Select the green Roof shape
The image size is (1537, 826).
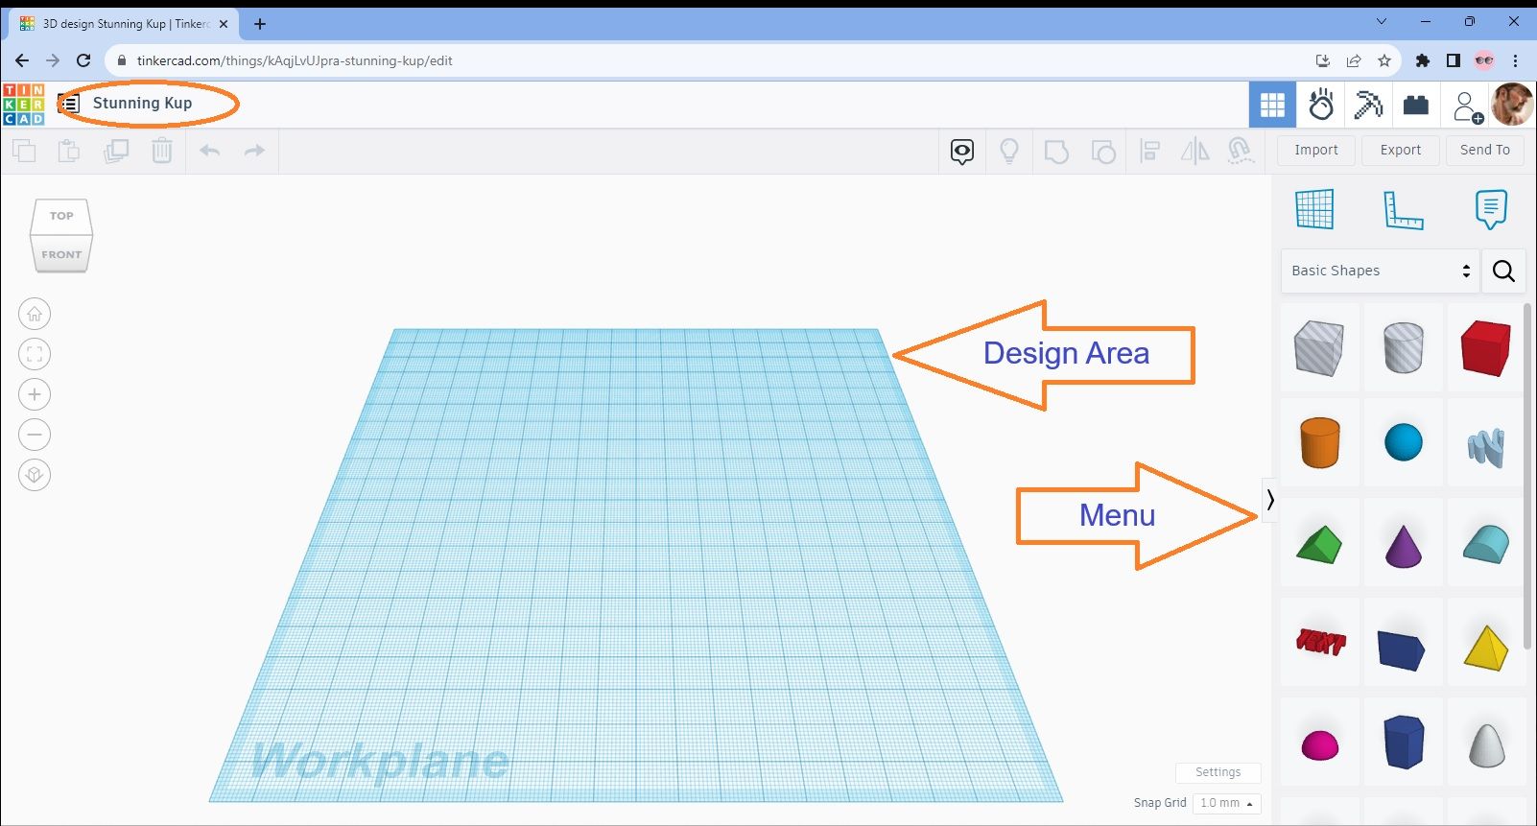point(1319,544)
